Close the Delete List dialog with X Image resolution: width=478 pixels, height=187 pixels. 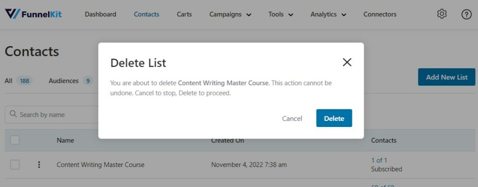click(347, 62)
